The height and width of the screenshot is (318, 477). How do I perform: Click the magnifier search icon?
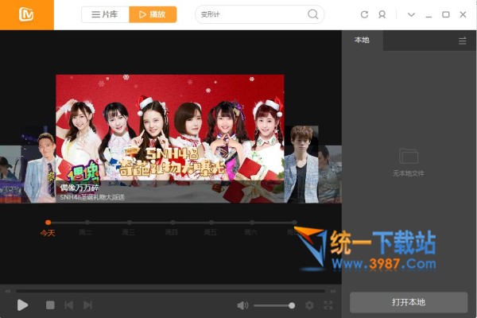[x=312, y=14]
